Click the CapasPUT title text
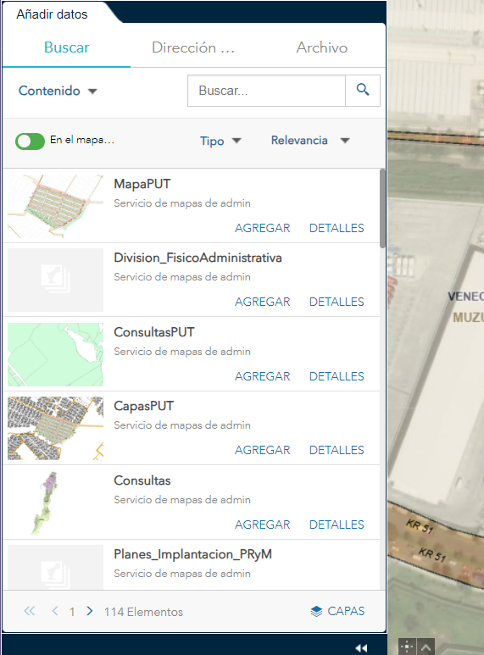 [144, 406]
